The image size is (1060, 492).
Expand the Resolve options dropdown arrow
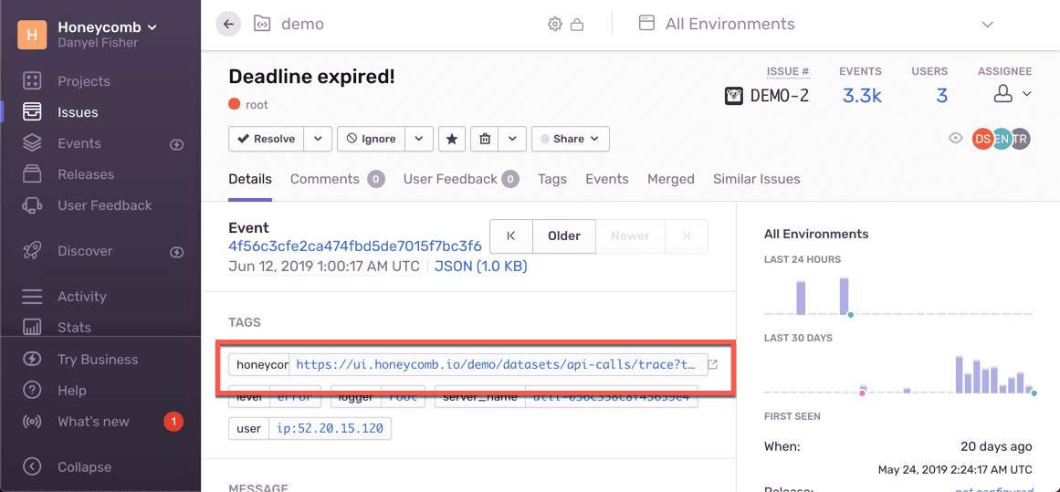pyautogui.click(x=318, y=139)
